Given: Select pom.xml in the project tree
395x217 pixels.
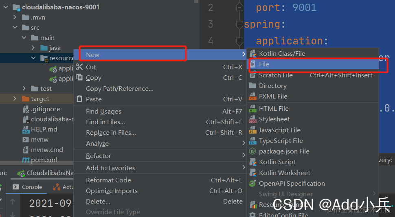Looking at the screenshot, I should click(x=44, y=160).
